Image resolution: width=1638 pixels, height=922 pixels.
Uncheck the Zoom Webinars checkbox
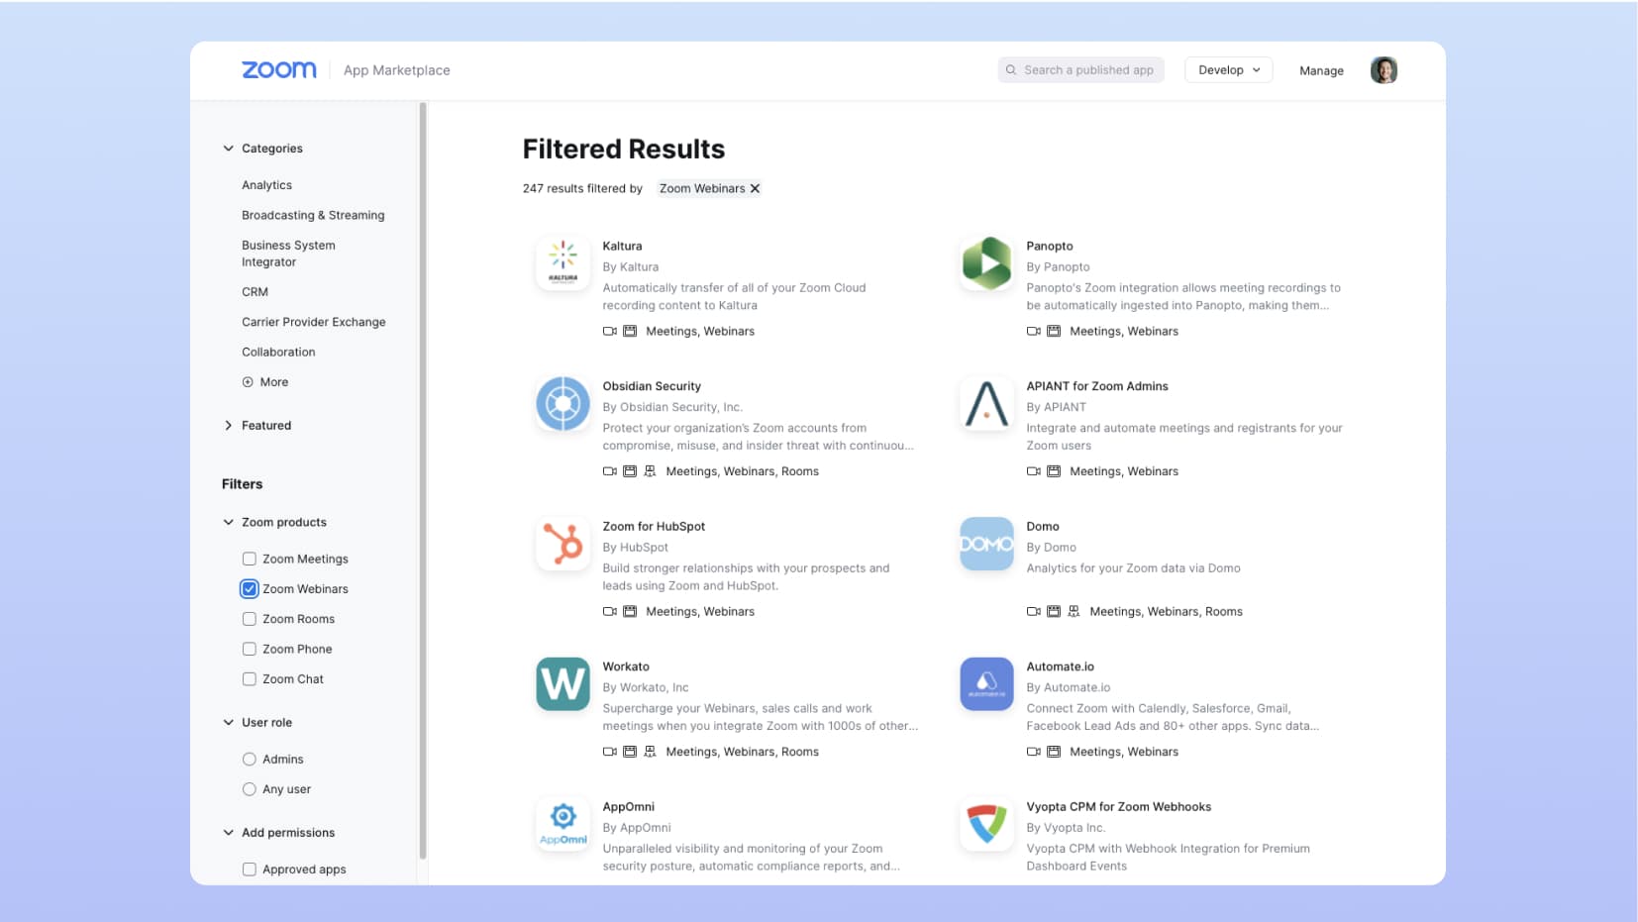[x=250, y=589]
